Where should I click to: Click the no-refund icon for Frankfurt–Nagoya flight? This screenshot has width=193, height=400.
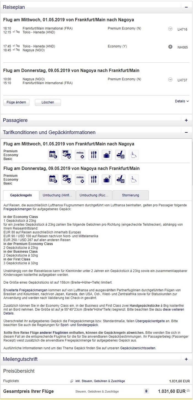coord(66,155)
